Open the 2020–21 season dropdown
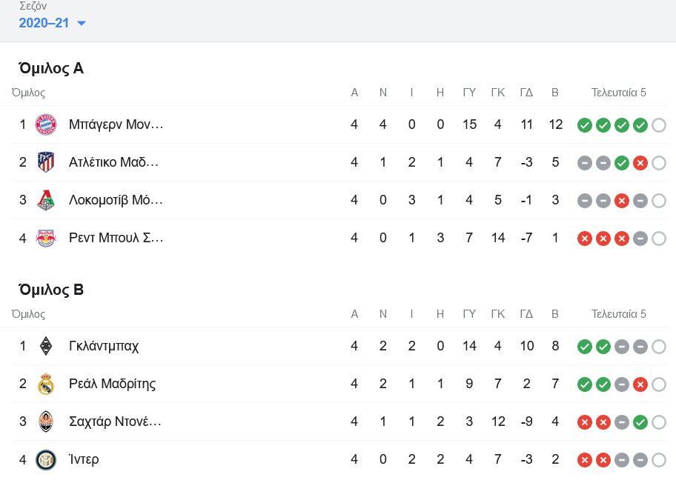Viewport: 676px width, 483px height. tap(53, 23)
